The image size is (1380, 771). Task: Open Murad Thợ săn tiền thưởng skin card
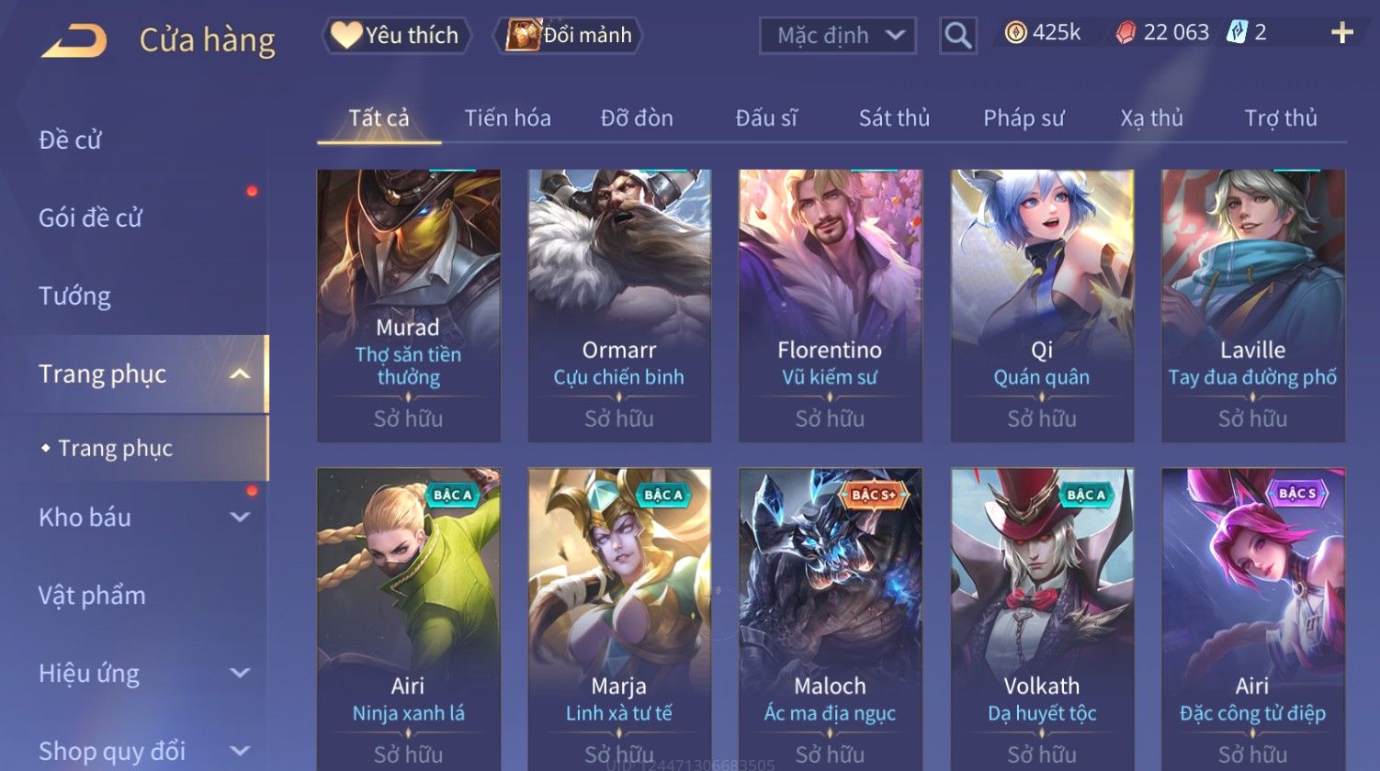408,306
